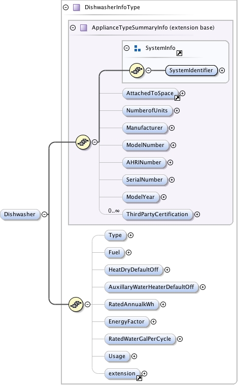
Task: Select the AuxillaryWaterHeaterDefaultOff element box
Action: (x=151, y=287)
